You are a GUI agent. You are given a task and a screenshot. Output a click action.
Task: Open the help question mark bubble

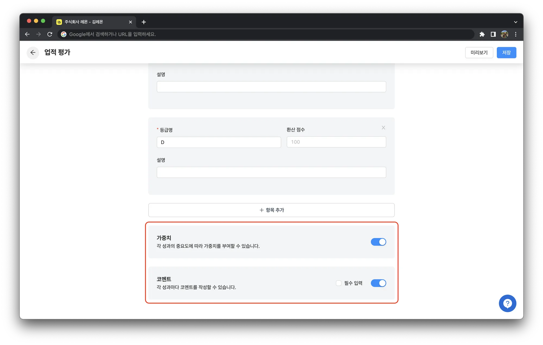pos(507,303)
